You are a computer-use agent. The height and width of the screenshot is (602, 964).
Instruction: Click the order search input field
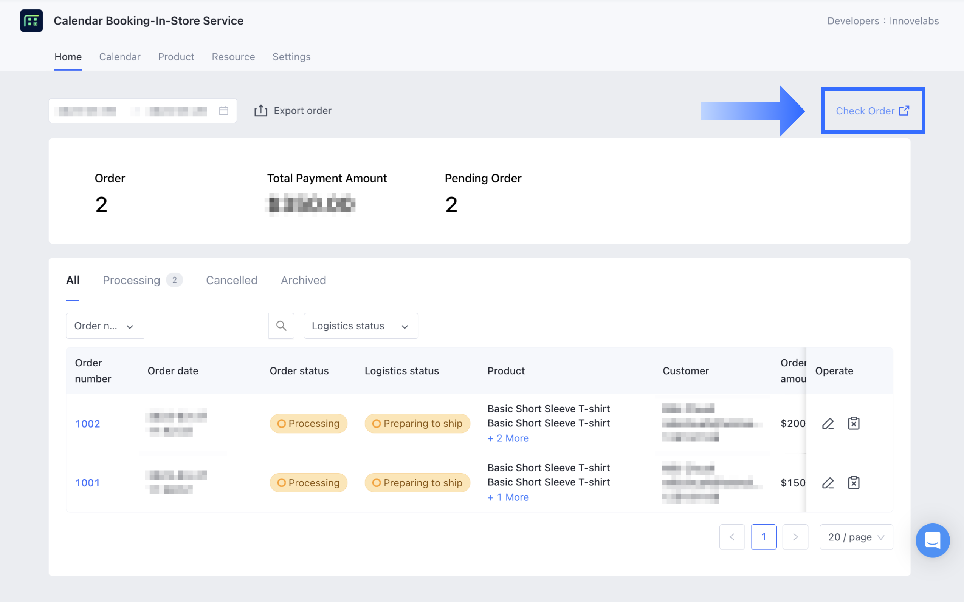206,326
